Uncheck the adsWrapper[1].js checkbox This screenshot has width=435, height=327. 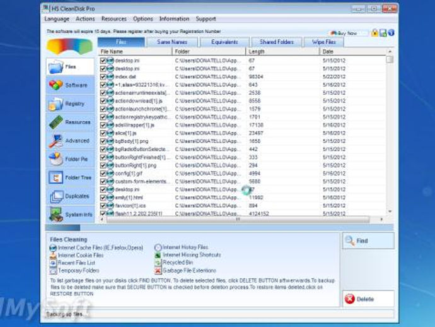pyautogui.click(x=103, y=125)
